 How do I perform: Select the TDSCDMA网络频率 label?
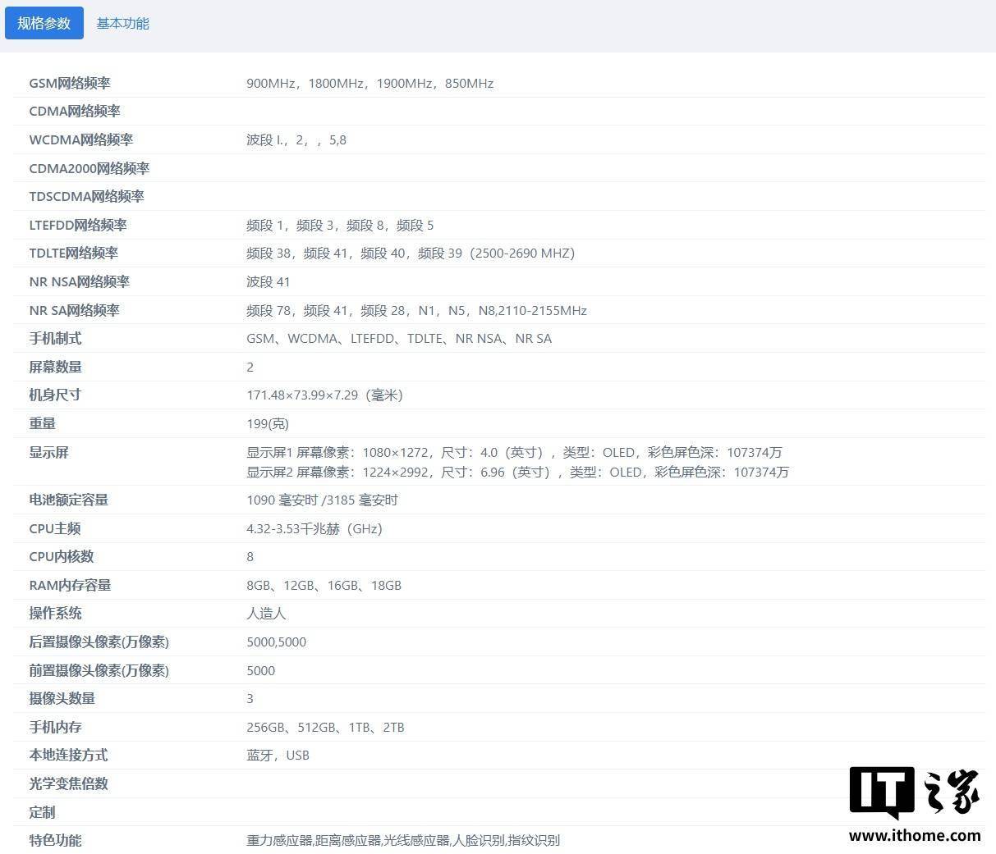point(86,196)
